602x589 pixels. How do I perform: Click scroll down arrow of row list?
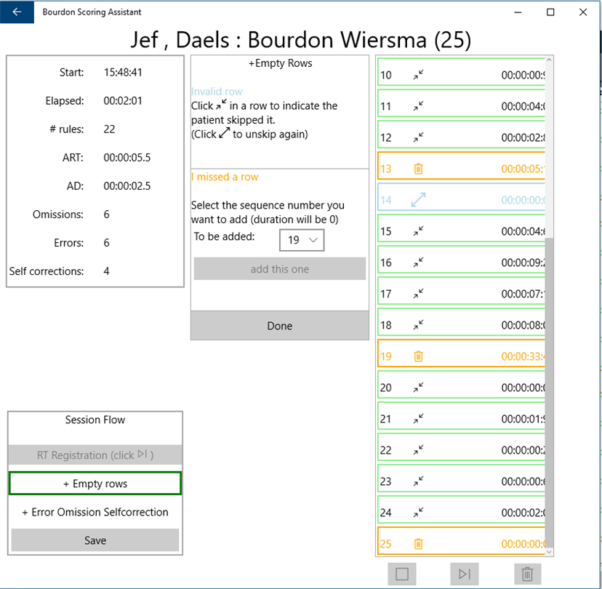coord(549,552)
